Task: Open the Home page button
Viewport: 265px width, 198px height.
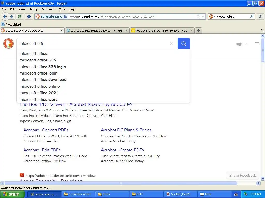Action: click(x=29, y=16)
